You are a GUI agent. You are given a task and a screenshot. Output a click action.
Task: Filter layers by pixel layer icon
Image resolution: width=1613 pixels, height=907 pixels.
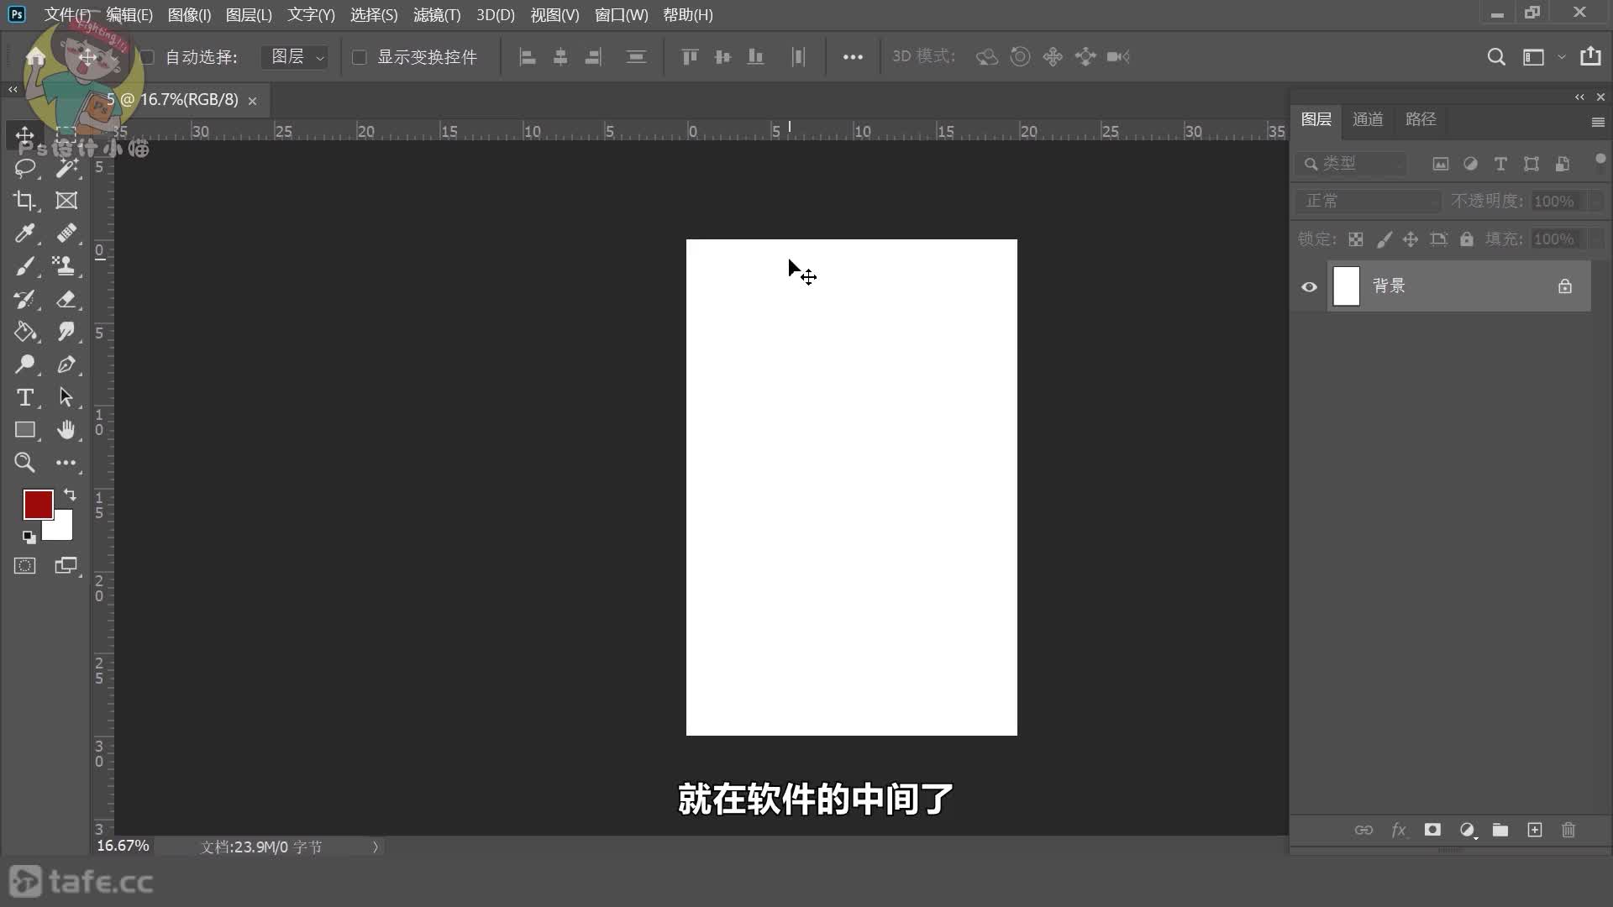(1440, 164)
